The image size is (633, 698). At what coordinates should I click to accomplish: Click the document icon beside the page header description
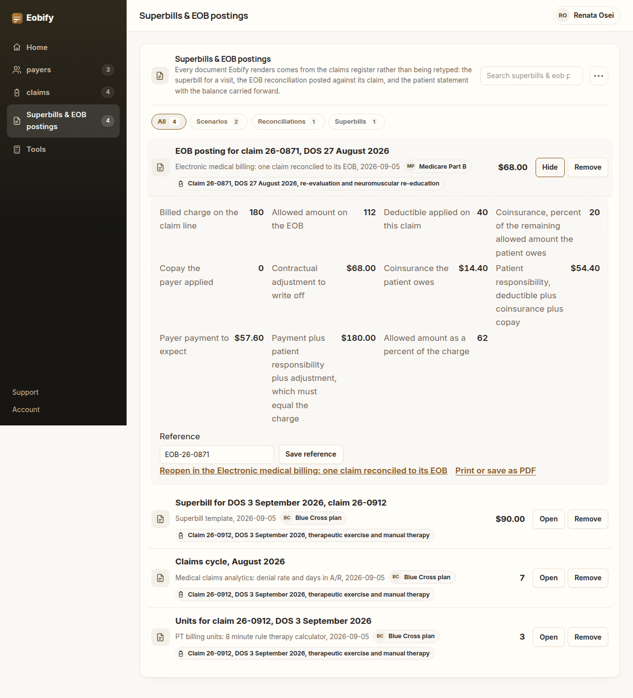coord(160,76)
